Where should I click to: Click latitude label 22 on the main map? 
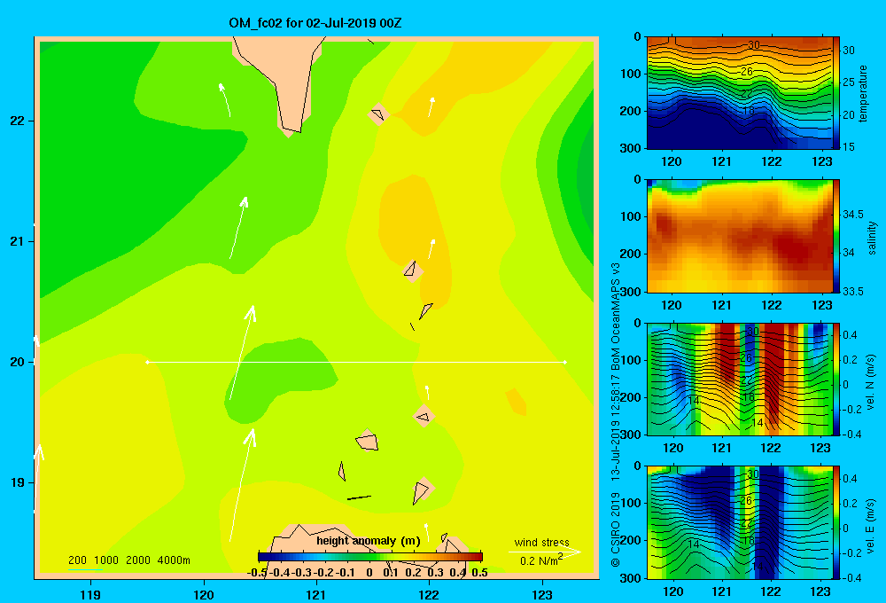18,121
